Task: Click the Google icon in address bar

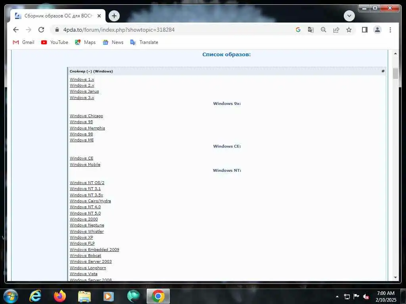Action: point(298,30)
